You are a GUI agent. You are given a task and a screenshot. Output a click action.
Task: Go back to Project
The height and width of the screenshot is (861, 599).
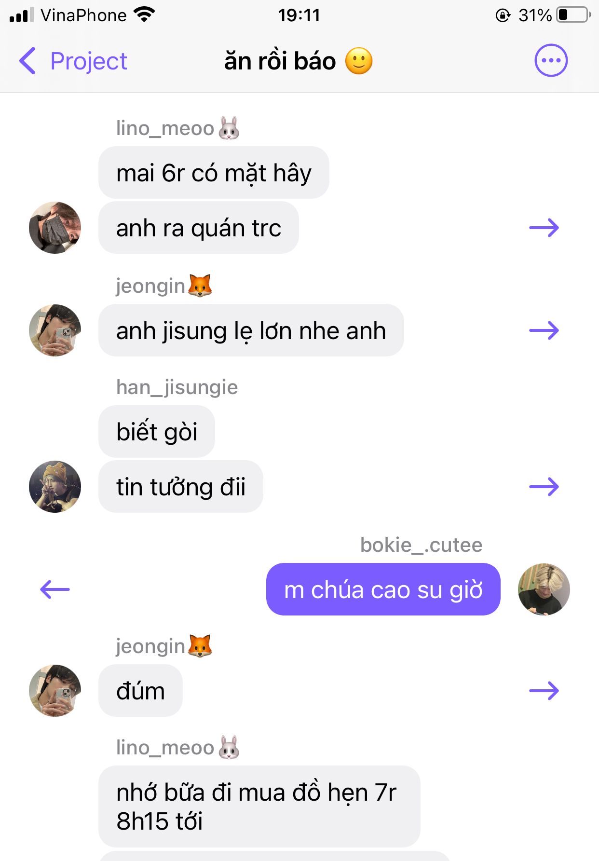88,61
